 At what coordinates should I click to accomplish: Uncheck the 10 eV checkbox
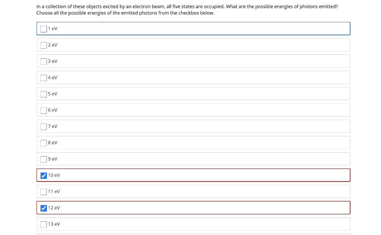pos(44,176)
